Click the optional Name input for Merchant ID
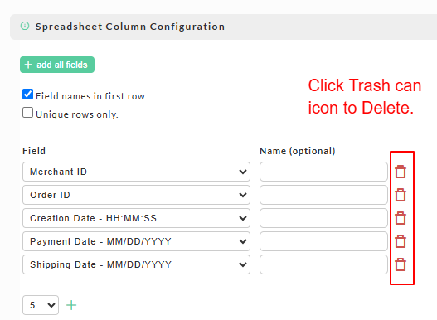The width and height of the screenshot is (437, 320). tap(323, 172)
